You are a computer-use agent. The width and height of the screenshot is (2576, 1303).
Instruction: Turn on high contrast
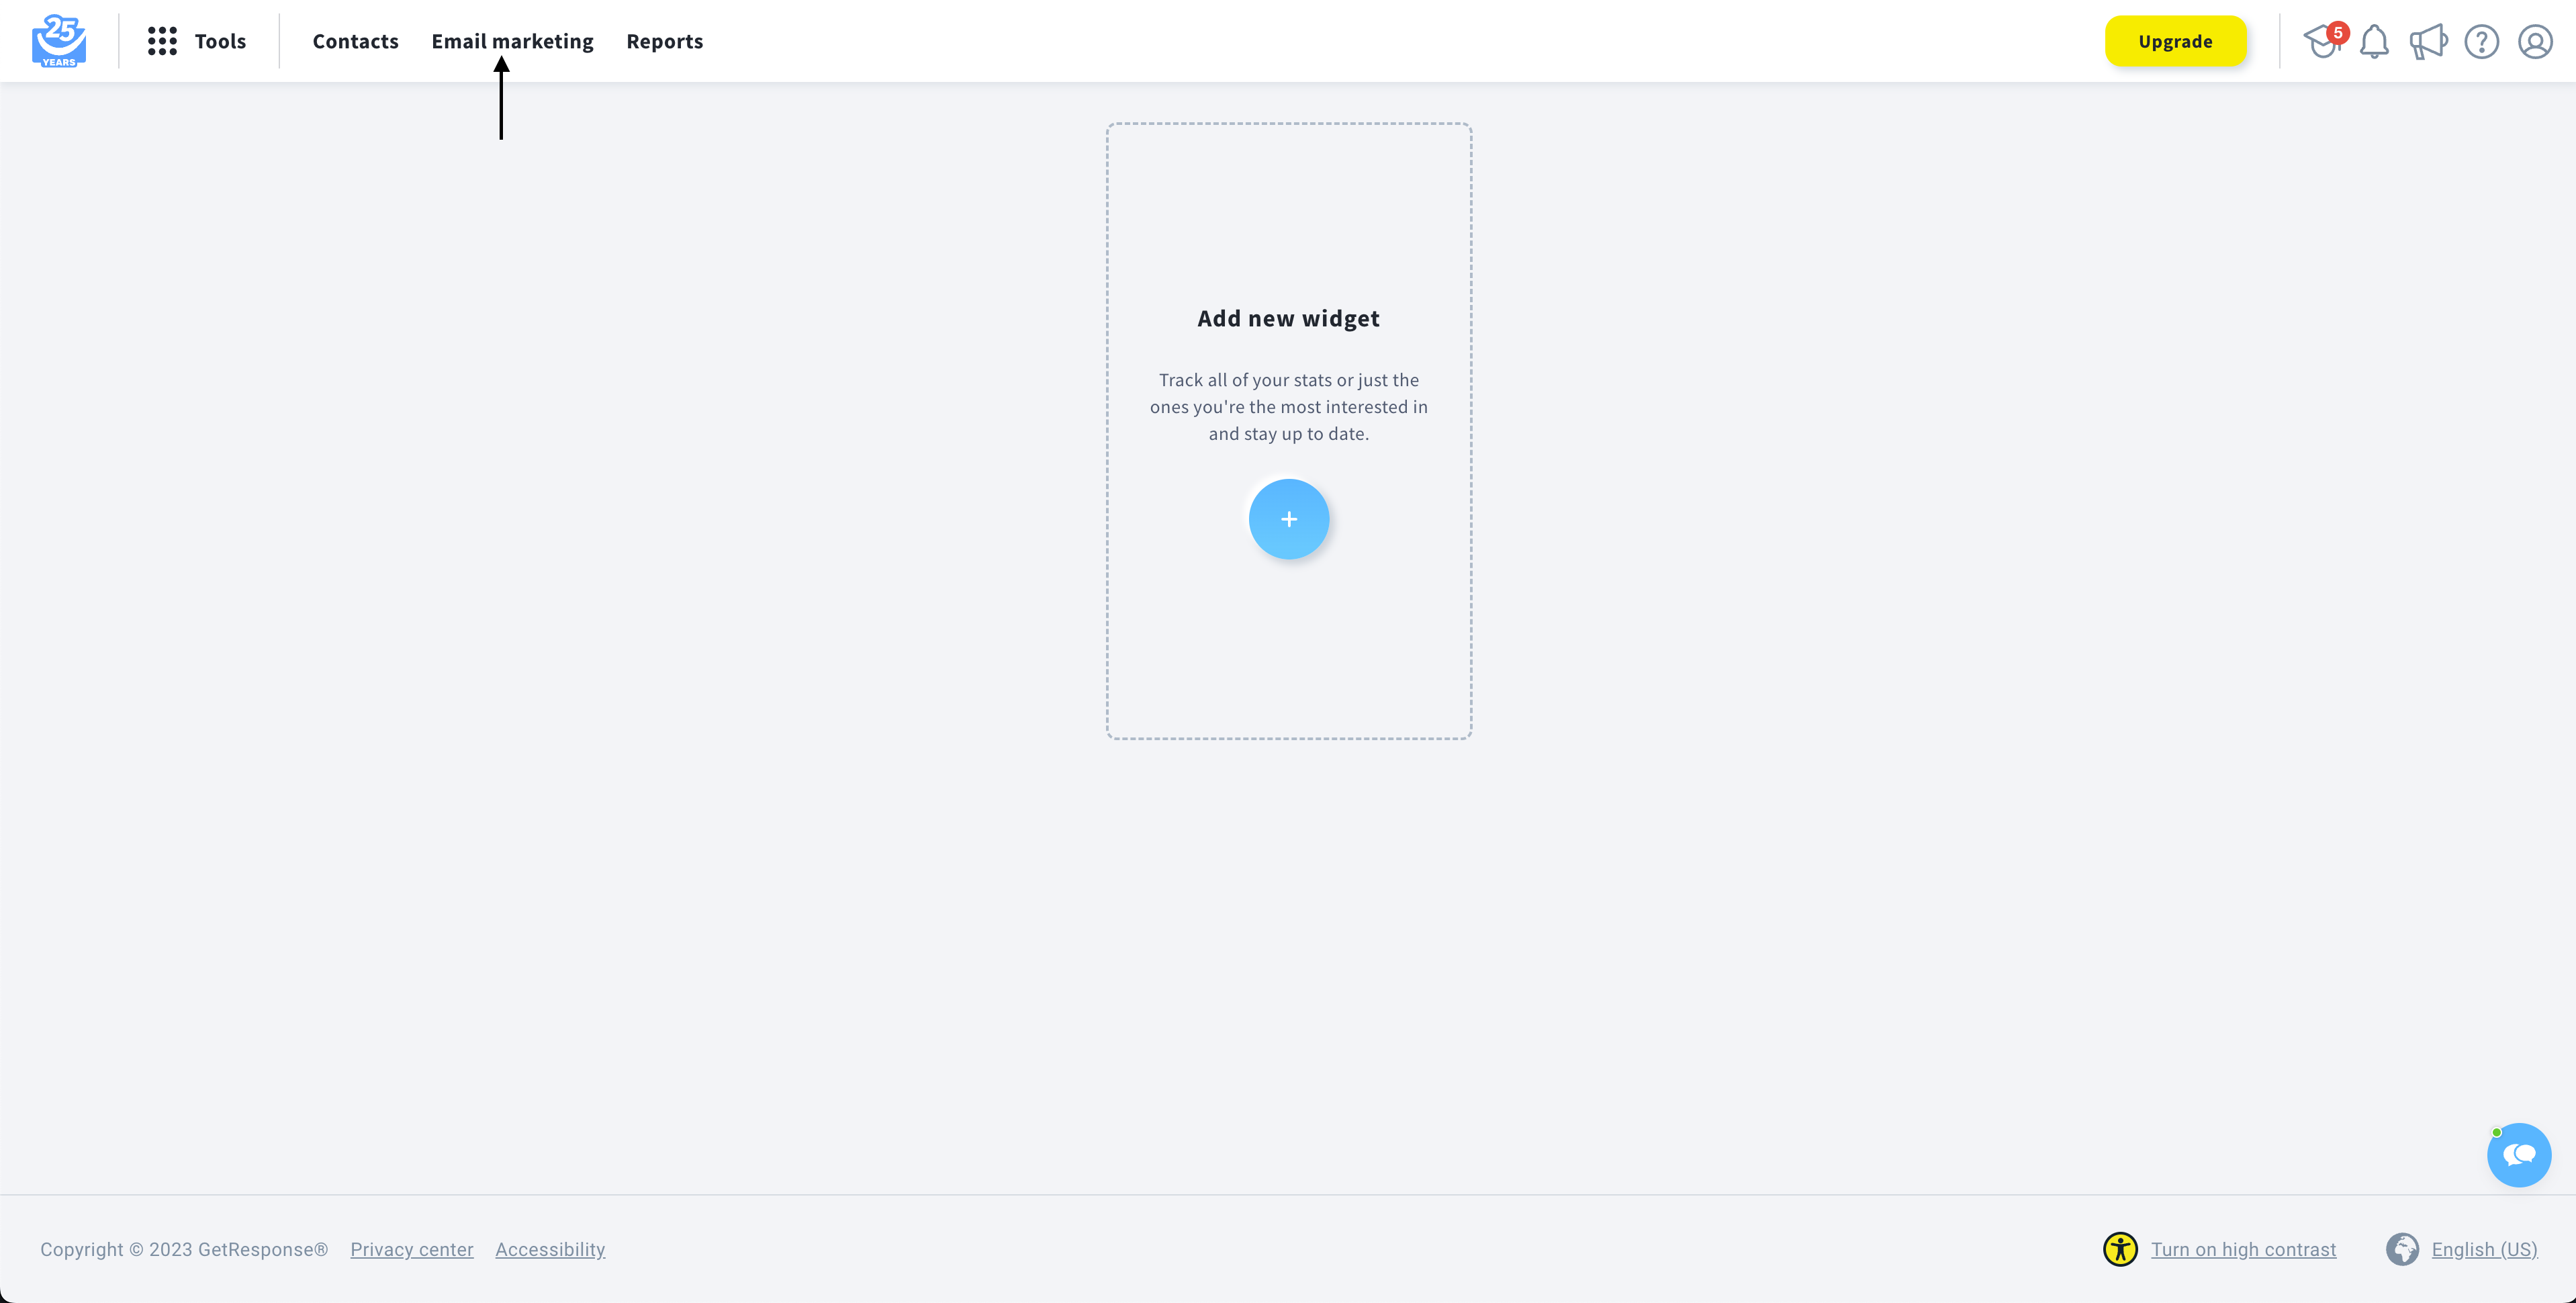click(2243, 1249)
